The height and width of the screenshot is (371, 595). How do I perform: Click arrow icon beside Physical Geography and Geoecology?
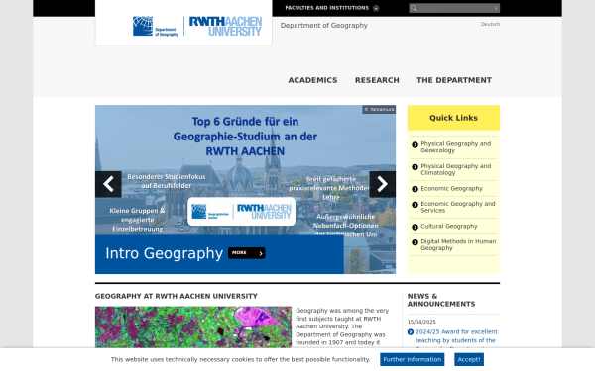pyautogui.click(x=415, y=144)
